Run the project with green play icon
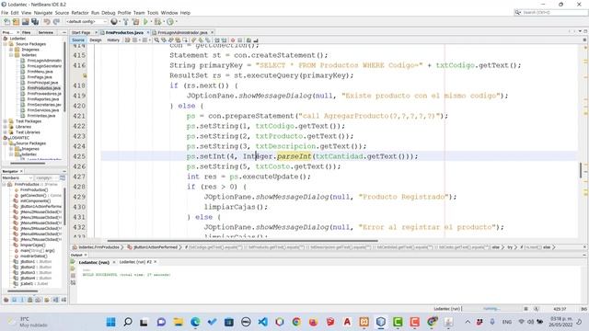The image size is (589, 331). click(x=145, y=22)
